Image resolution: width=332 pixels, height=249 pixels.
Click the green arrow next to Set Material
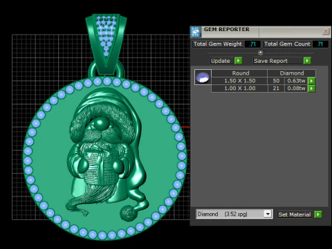tap(318, 214)
